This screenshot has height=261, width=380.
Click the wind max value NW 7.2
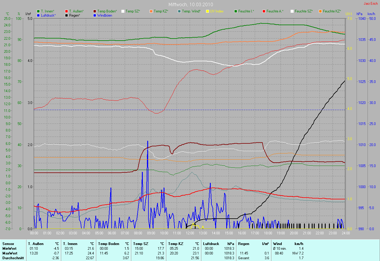298,253
